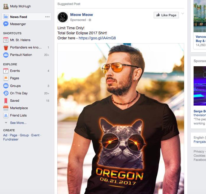Click the Meow Meow page avatar

(x=63, y=17)
